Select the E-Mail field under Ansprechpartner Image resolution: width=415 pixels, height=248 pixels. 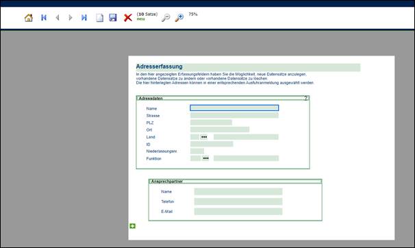(238, 211)
